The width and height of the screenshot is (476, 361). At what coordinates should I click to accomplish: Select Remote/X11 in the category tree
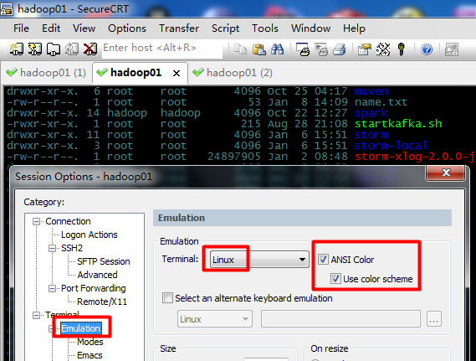coord(102,302)
